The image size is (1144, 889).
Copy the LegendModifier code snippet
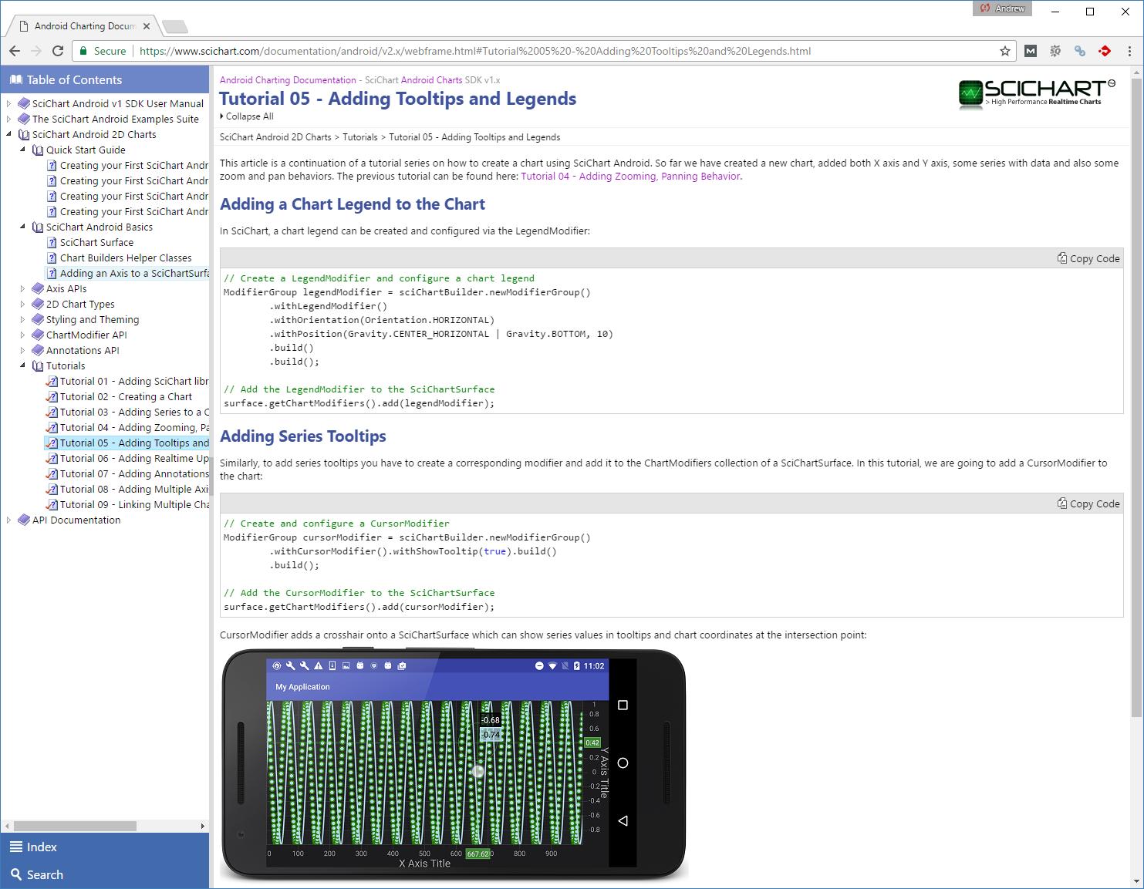[1088, 258]
